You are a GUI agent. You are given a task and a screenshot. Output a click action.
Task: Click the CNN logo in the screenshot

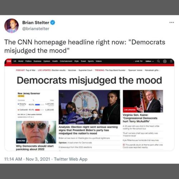(9, 61)
